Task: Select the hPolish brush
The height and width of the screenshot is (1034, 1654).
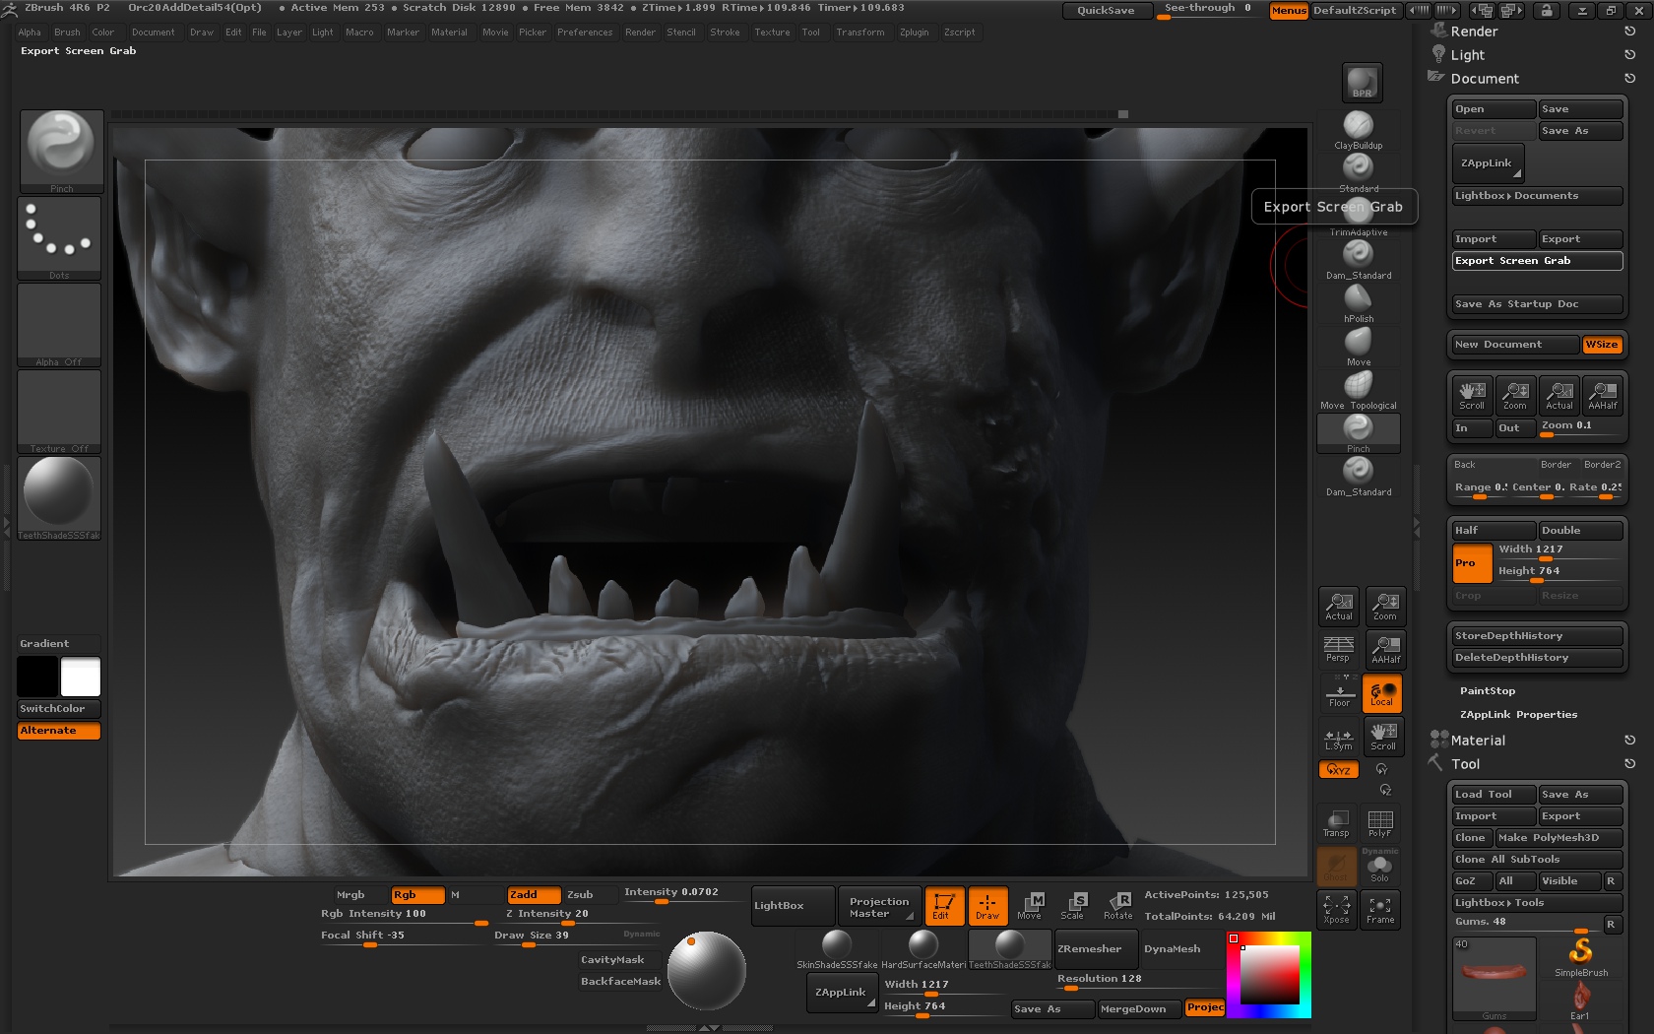Action: coord(1359,302)
